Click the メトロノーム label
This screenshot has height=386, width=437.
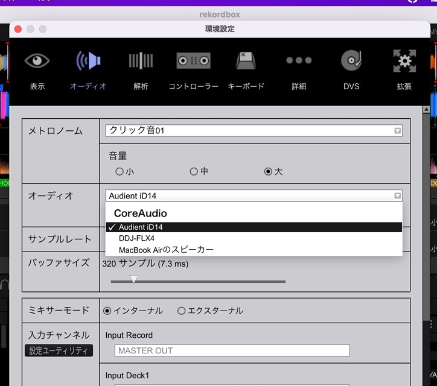click(x=56, y=131)
